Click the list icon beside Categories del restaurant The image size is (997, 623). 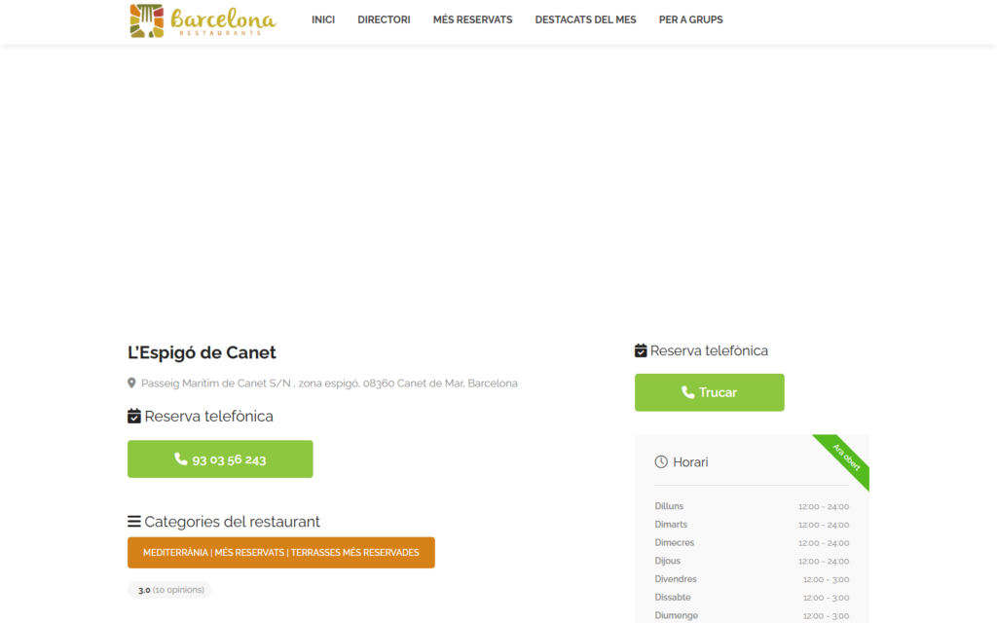pos(134,522)
